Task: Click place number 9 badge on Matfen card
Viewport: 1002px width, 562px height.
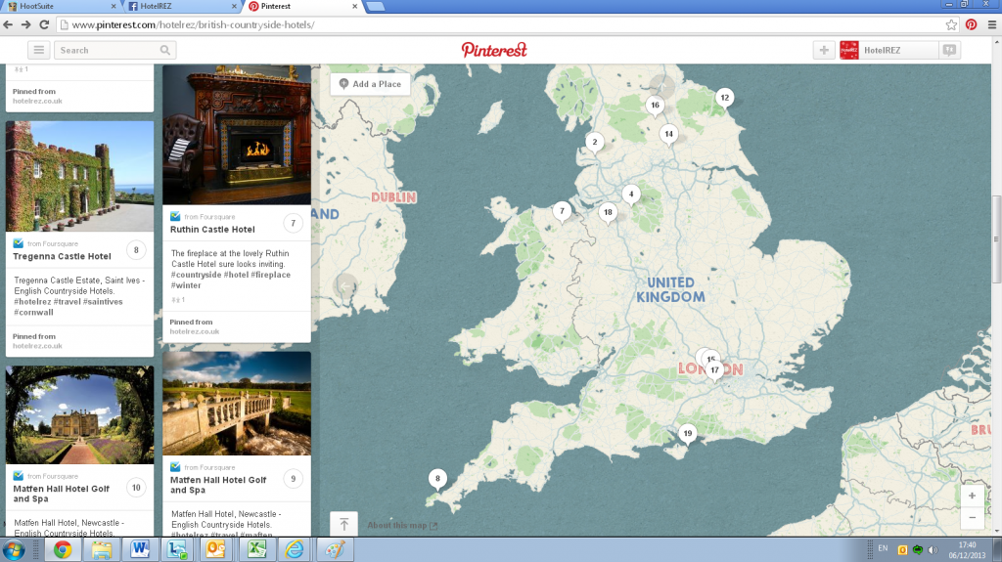Action: click(x=294, y=479)
